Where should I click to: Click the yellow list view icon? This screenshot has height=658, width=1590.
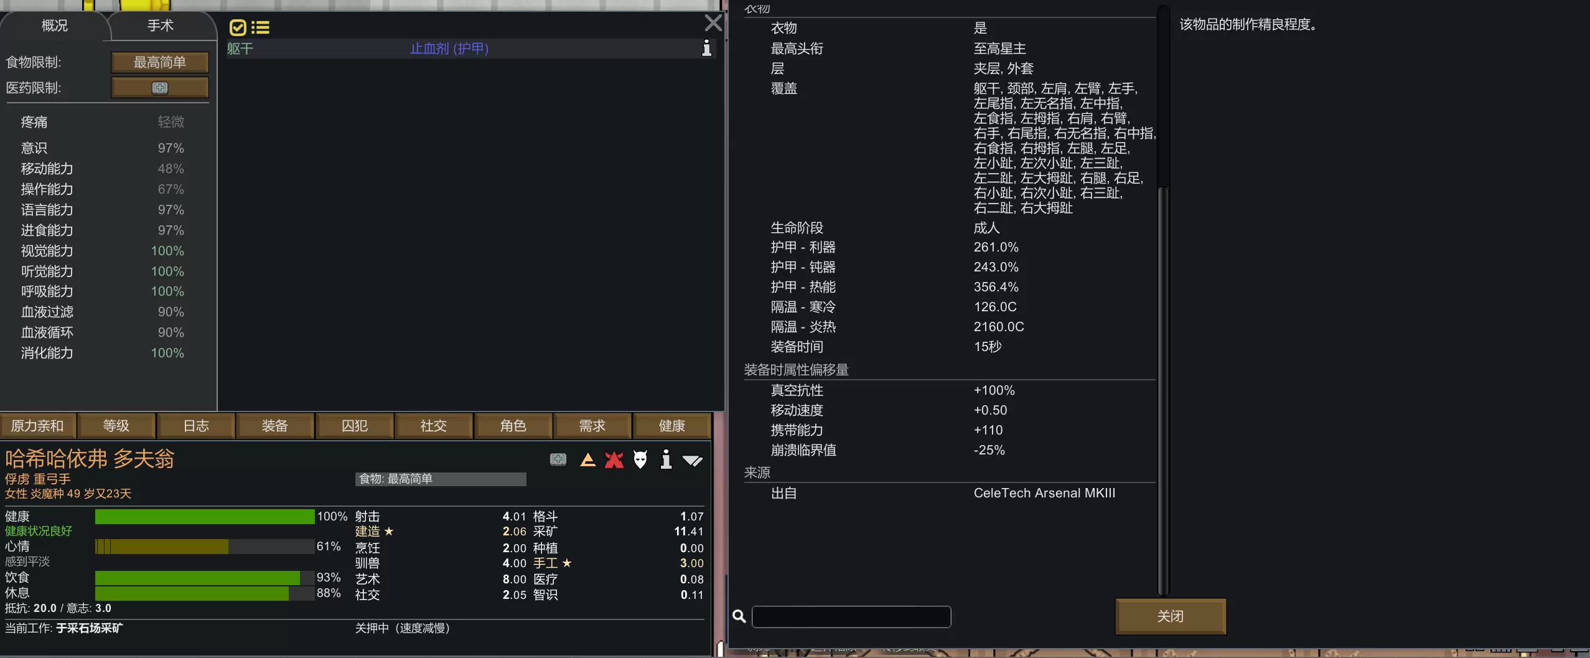tap(260, 27)
